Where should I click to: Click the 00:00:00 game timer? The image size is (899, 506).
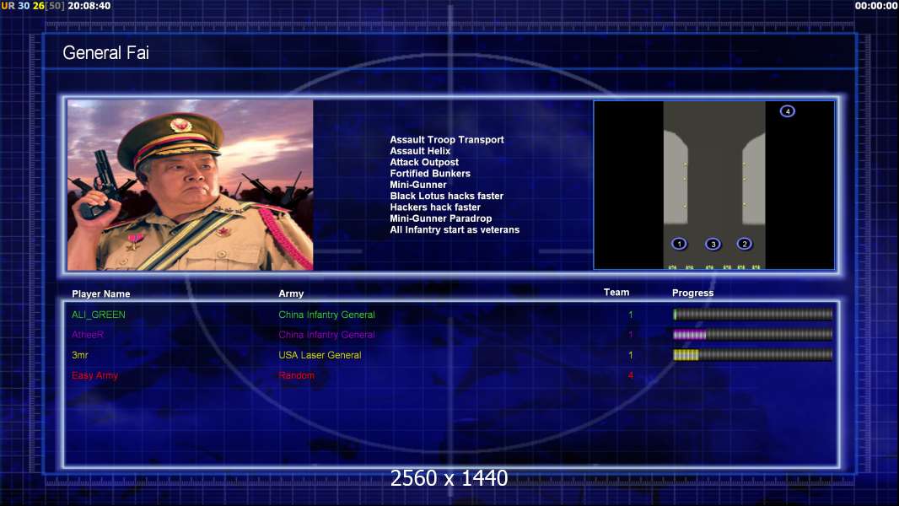876,6
